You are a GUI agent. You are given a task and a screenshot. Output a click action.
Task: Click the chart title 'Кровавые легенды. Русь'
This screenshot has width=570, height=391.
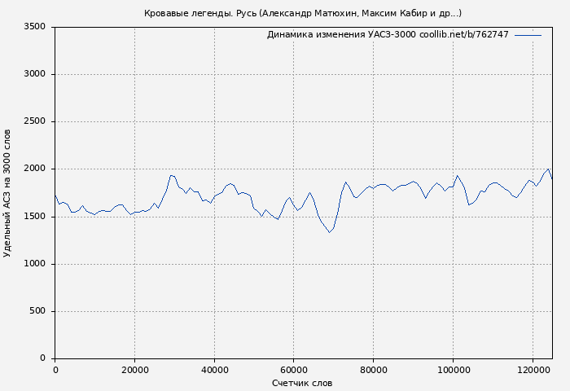click(x=302, y=13)
